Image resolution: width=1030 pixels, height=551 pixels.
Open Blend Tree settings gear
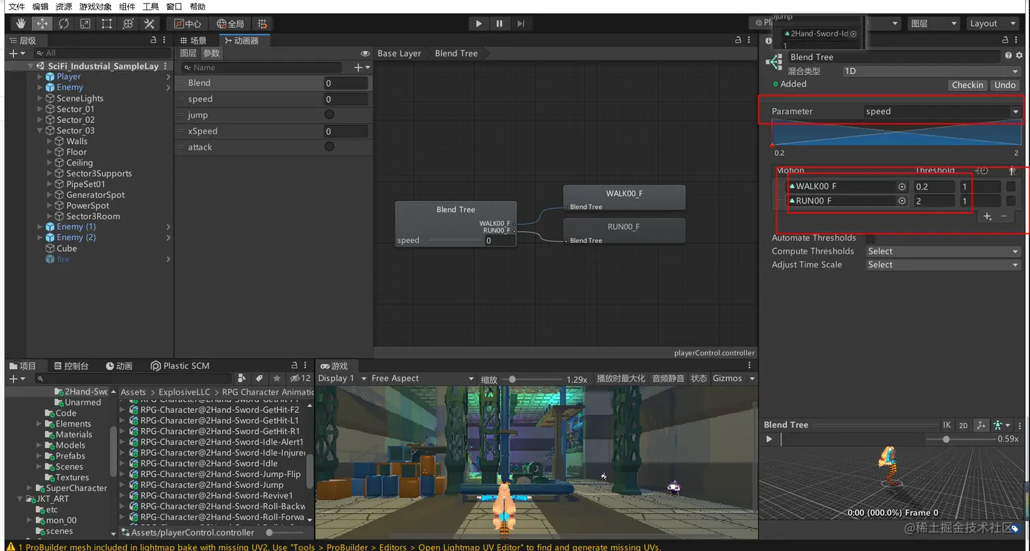tap(1019, 56)
